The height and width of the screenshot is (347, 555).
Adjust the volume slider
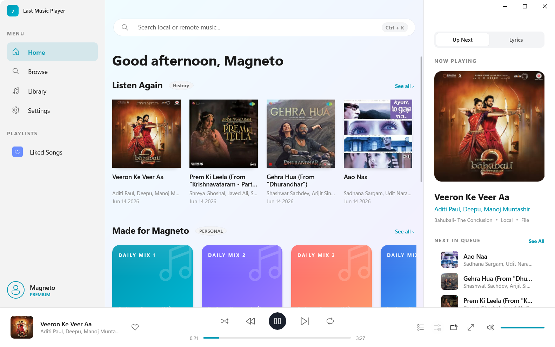tap(522, 327)
